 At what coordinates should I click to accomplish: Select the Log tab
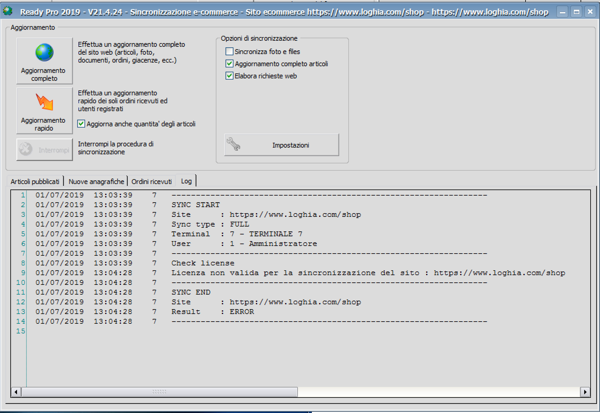(x=186, y=181)
